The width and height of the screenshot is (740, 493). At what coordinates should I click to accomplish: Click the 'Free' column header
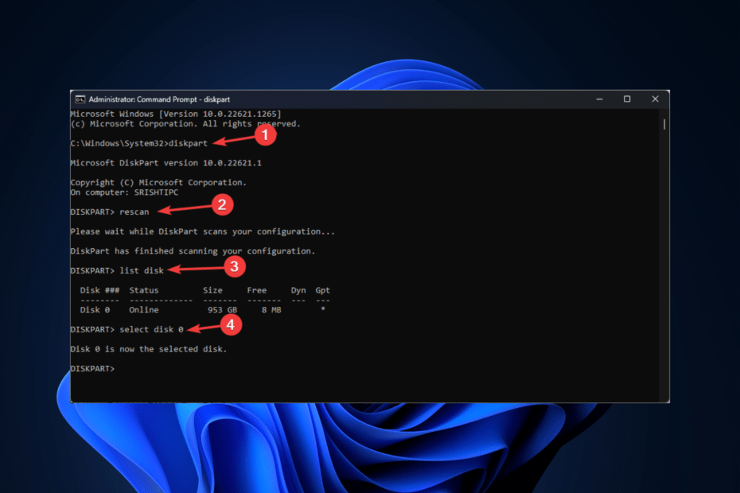click(x=257, y=290)
